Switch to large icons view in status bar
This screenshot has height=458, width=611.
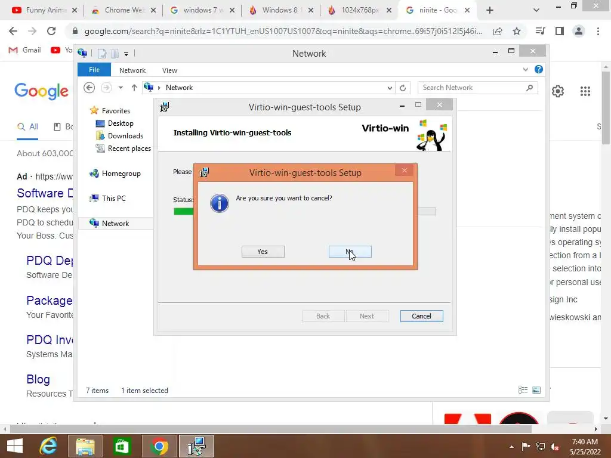tap(536, 390)
